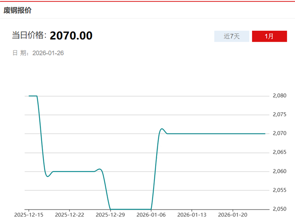Click the 2,060 y-axis label
Screen dimensions: 295x218
pos(280,171)
